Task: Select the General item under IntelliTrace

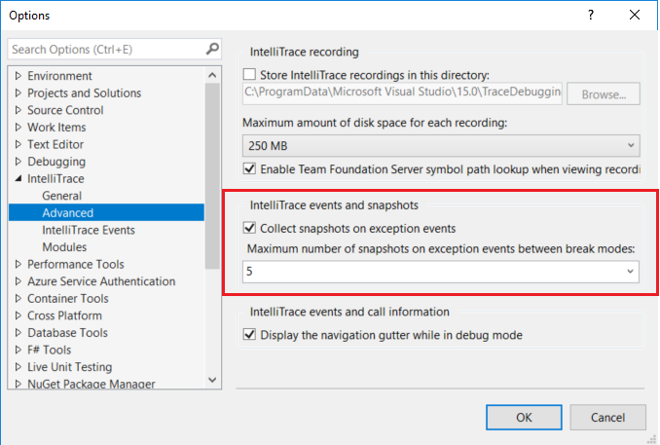Action: coord(61,196)
